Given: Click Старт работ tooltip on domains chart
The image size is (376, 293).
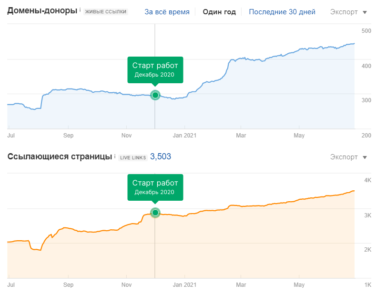Looking at the screenshot, I should point(155,69).
